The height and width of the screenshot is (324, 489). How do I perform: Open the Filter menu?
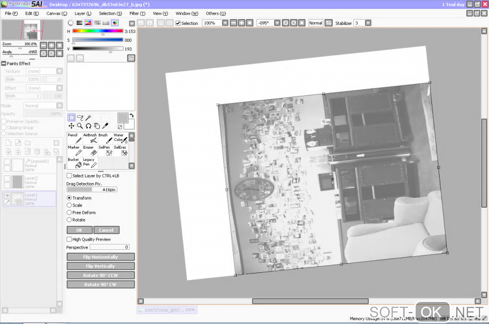coord(137,13)
